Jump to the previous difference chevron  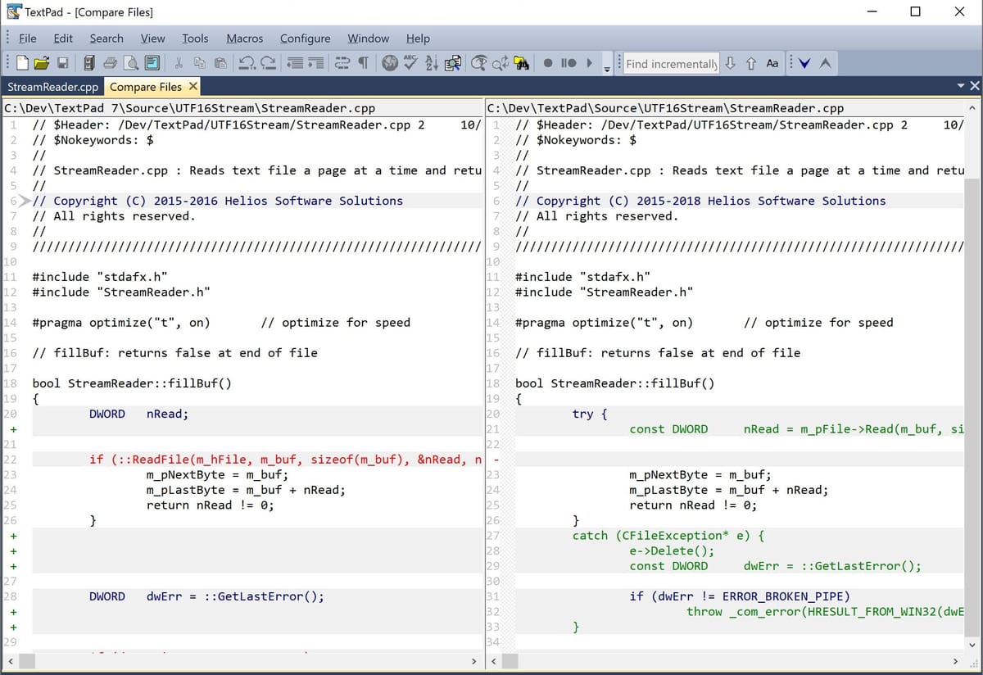(x=825, y=63)
